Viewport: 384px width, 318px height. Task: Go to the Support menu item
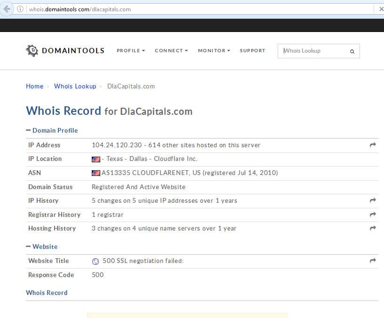253,51
